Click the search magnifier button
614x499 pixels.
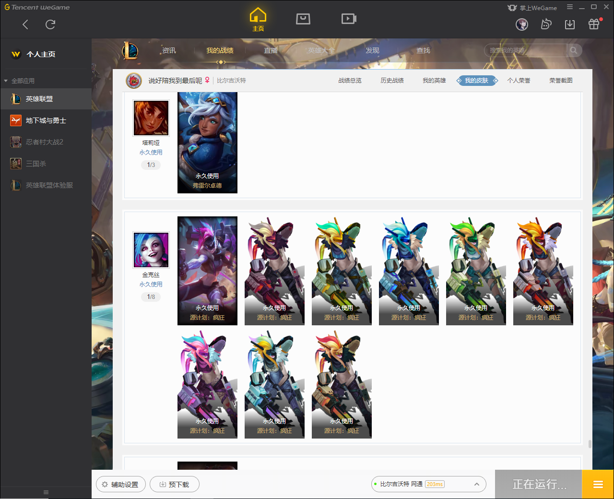pyautogui.click(x=574, y=50)
